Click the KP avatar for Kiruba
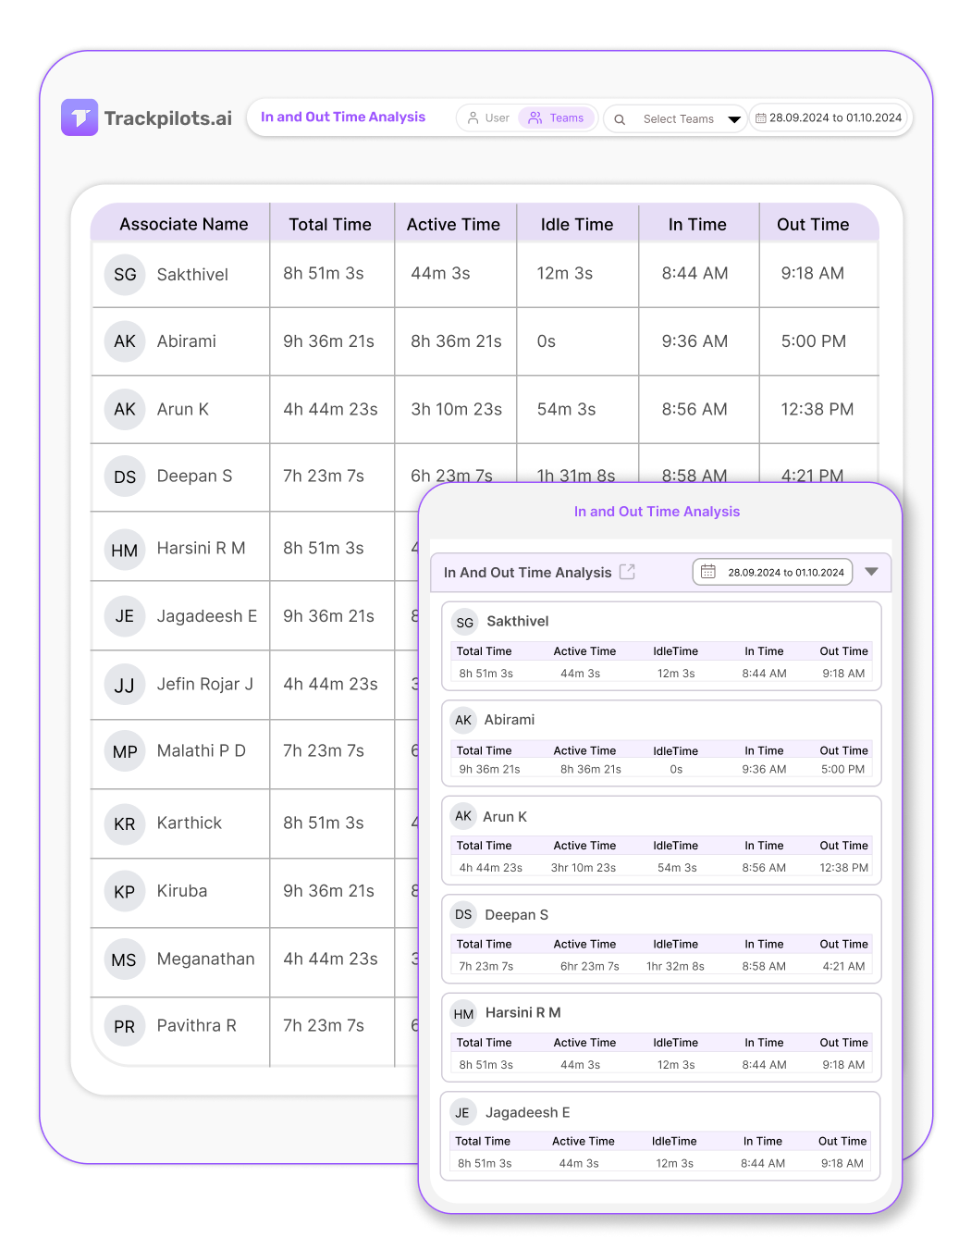 pyautogui.click(x=125, y=892)
